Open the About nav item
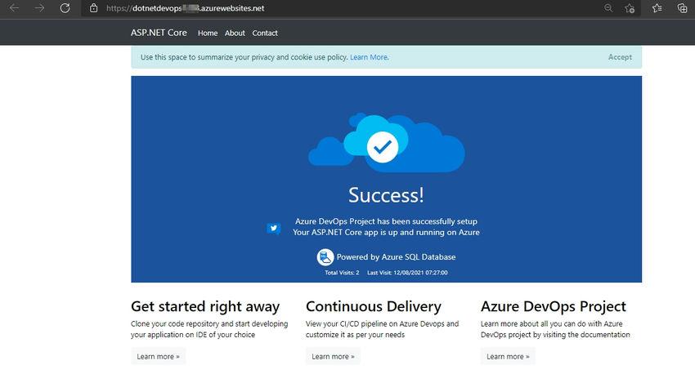 (x=235, y=33)
